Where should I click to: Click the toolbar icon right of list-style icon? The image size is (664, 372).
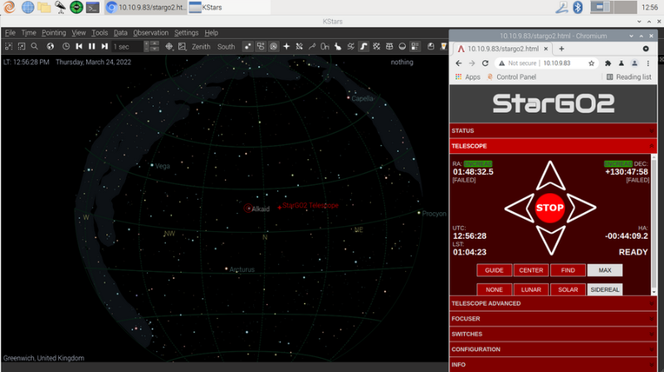(431, 46)
